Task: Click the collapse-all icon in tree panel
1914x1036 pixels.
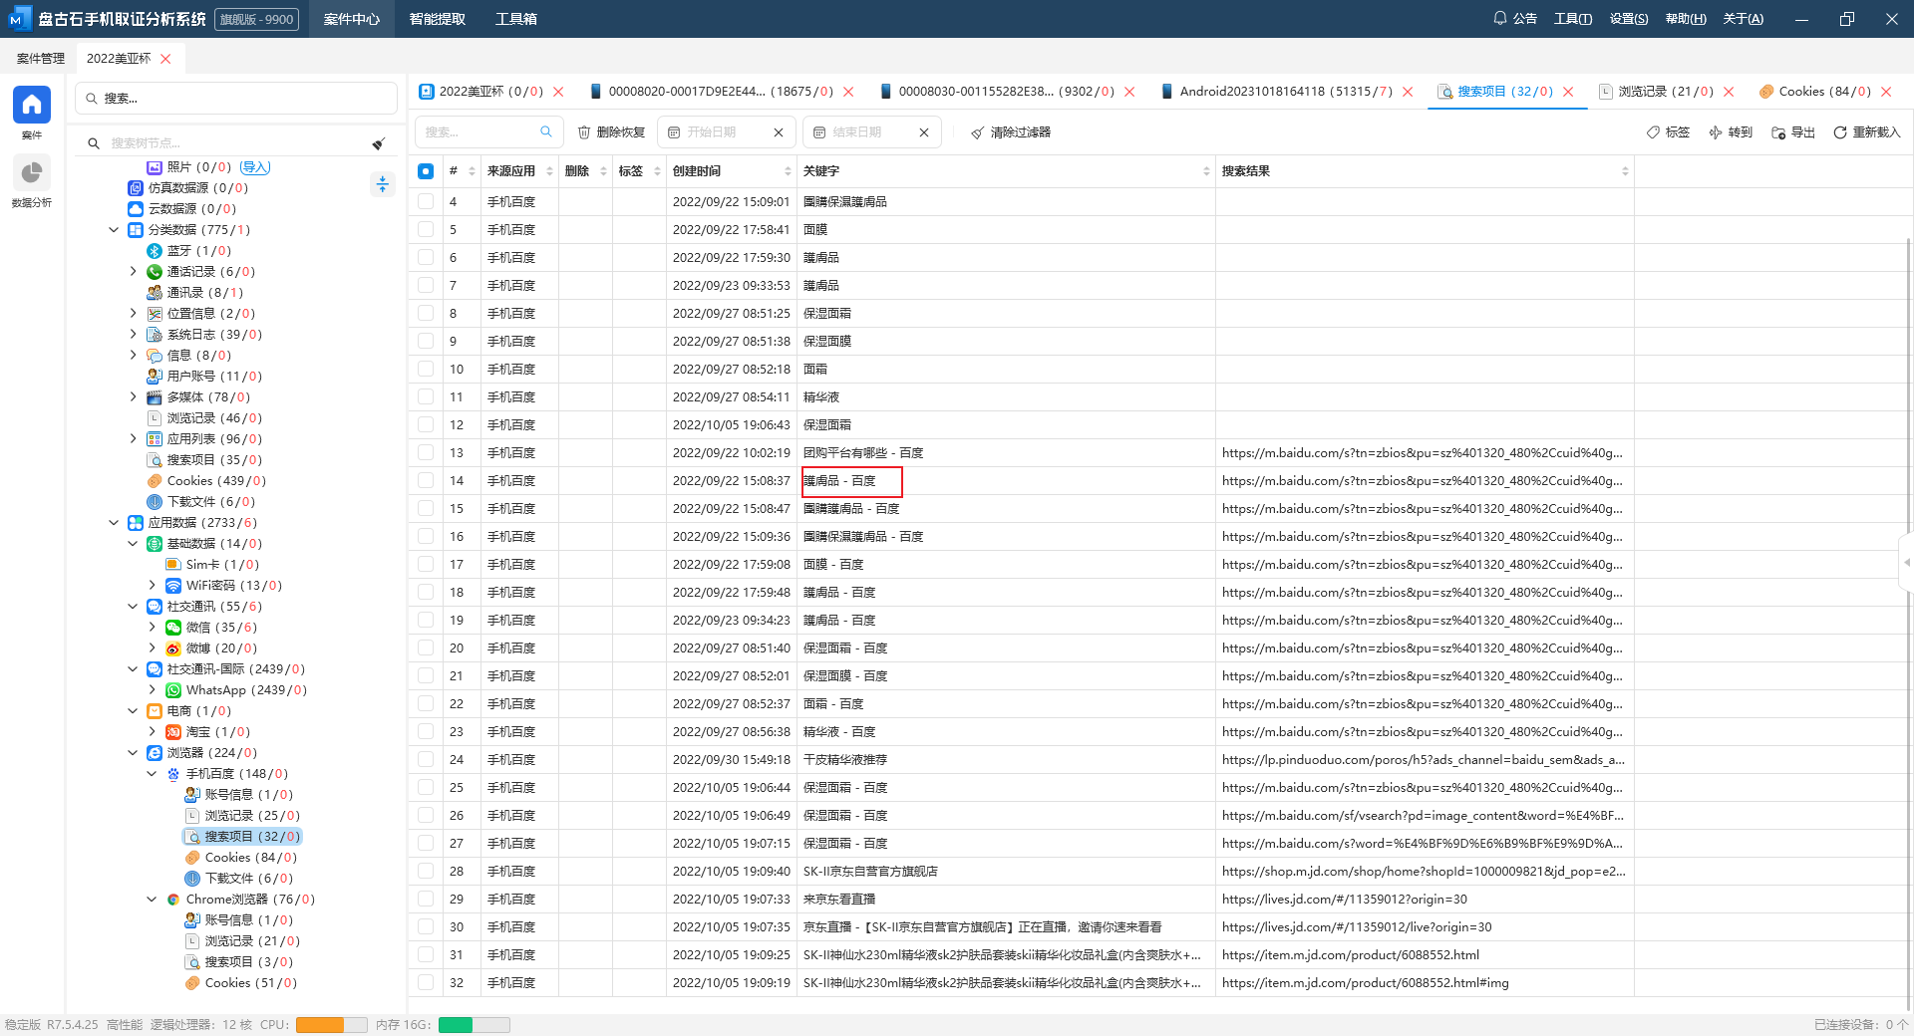Action: [x=383, y=184]
